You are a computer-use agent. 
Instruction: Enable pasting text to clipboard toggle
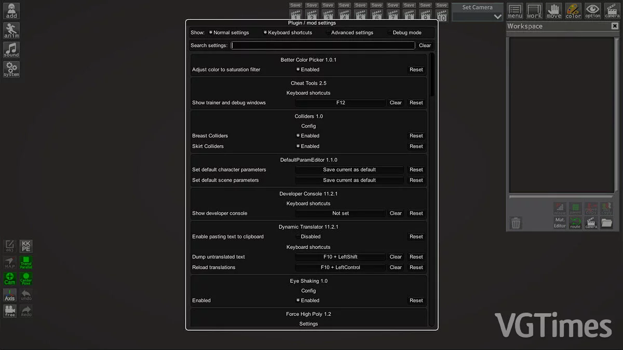coord(308,236)
